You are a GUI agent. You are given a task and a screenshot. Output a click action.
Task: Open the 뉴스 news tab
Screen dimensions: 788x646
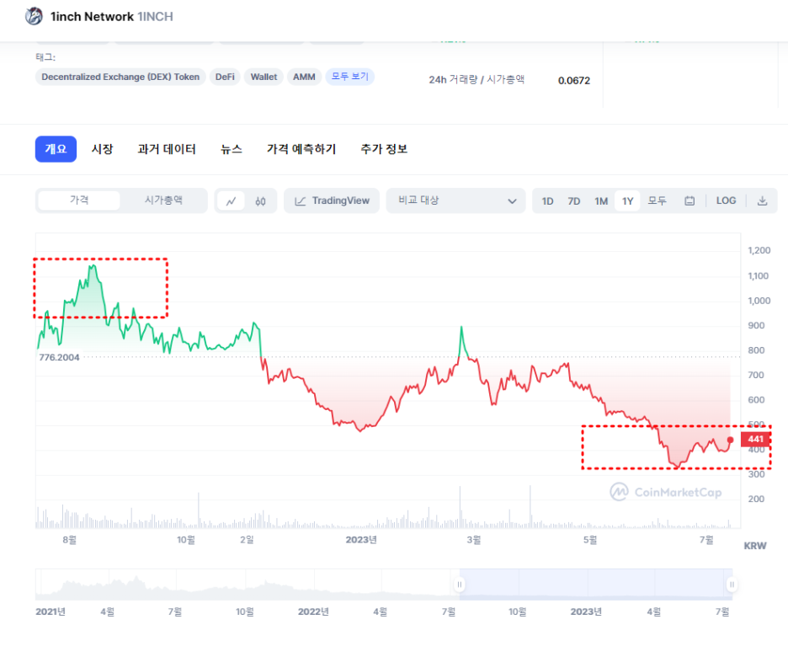tap(232, 149)
